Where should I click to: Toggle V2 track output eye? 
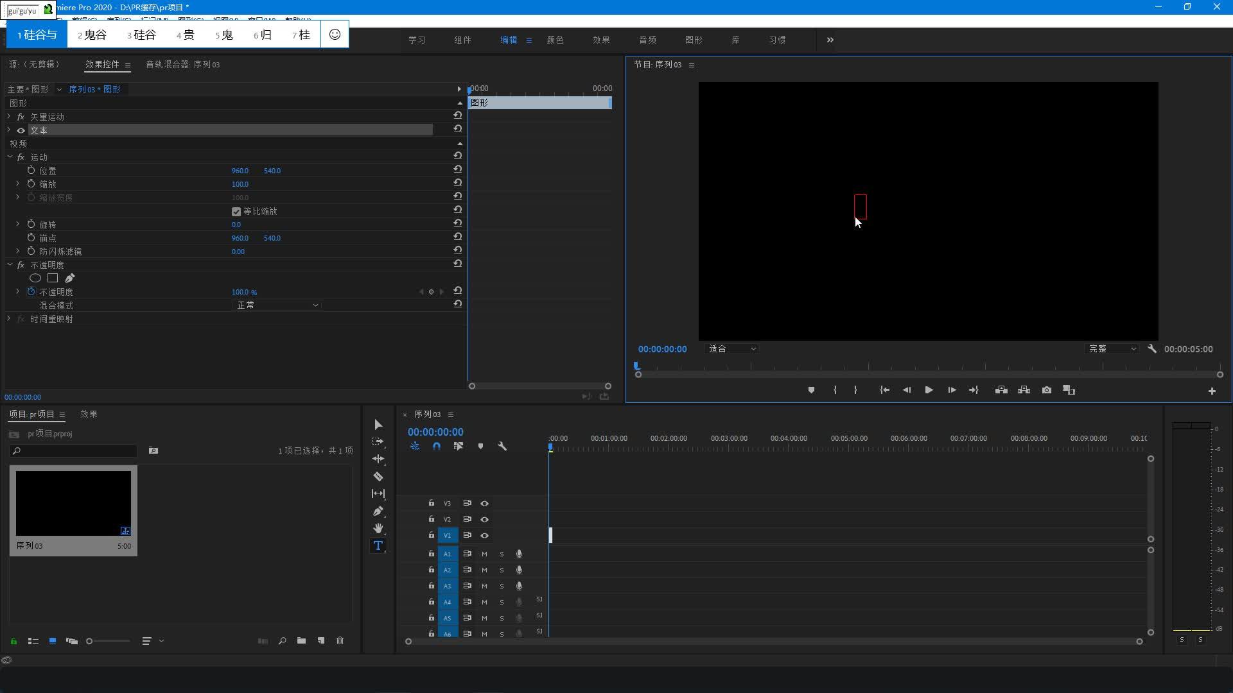[485, 520]
